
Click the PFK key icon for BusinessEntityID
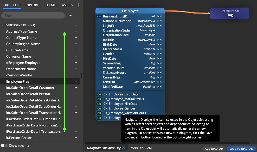[x=99, y=16]
